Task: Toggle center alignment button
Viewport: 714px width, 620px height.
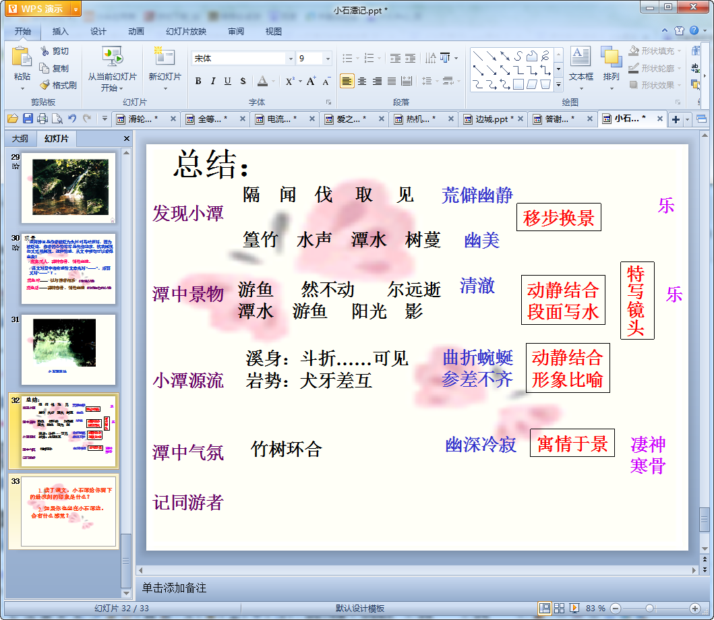Action: 362,81
